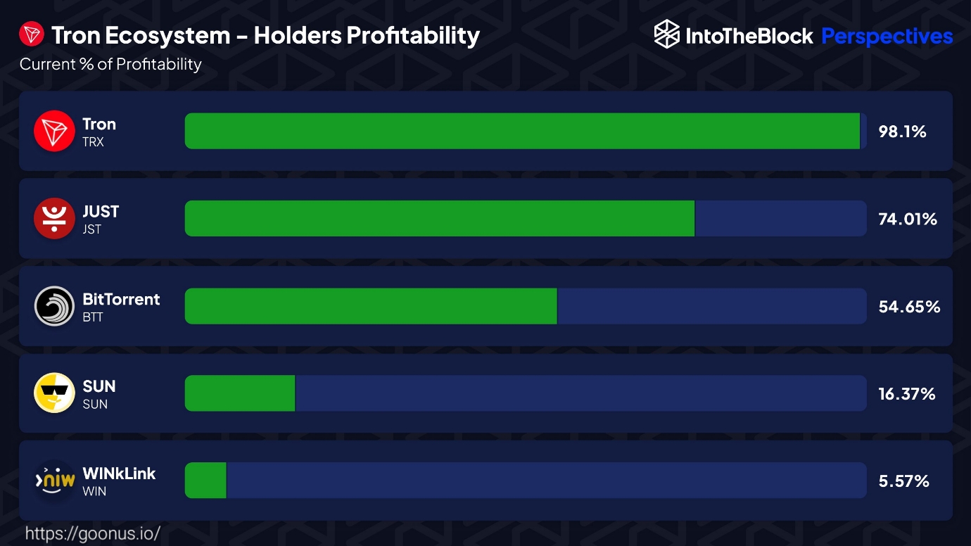
Task: Select the JUST JST coin icon
Action: 54,218
